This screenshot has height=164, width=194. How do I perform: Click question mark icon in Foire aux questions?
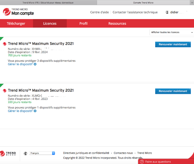tap(142, 162)
